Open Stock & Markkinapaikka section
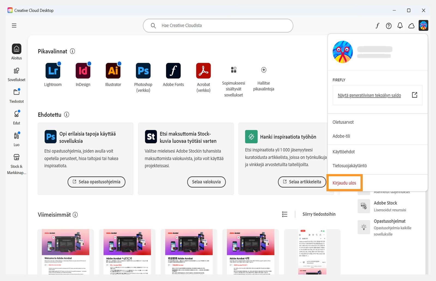The image size is (436, 281). click(x=16, y=164)
